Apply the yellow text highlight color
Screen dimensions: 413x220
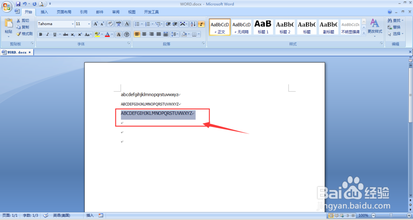(97, 35)
